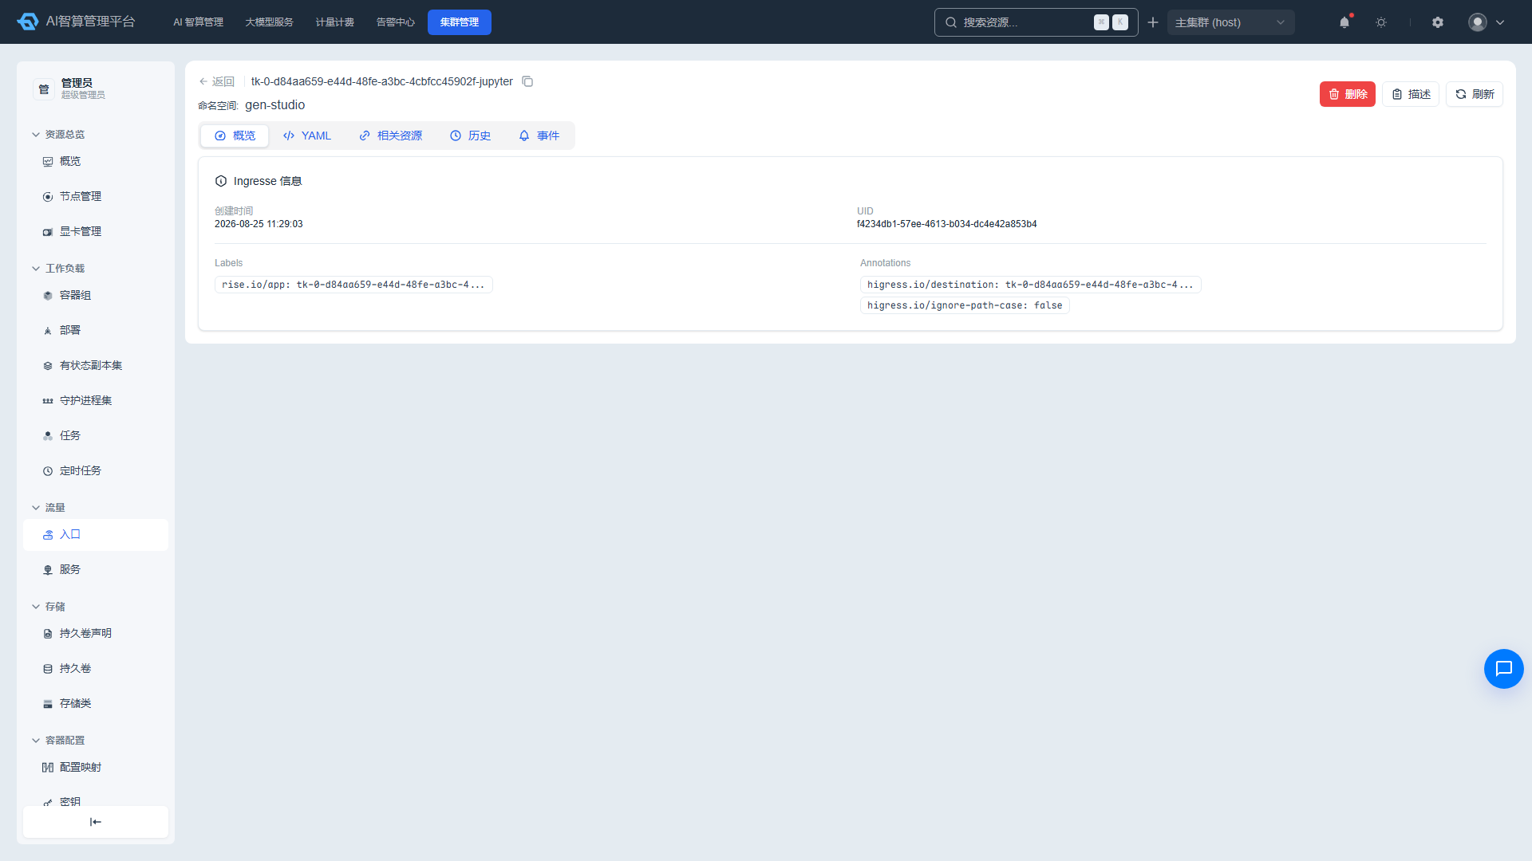Click the 刷新 button

[x=1475, y=94]
